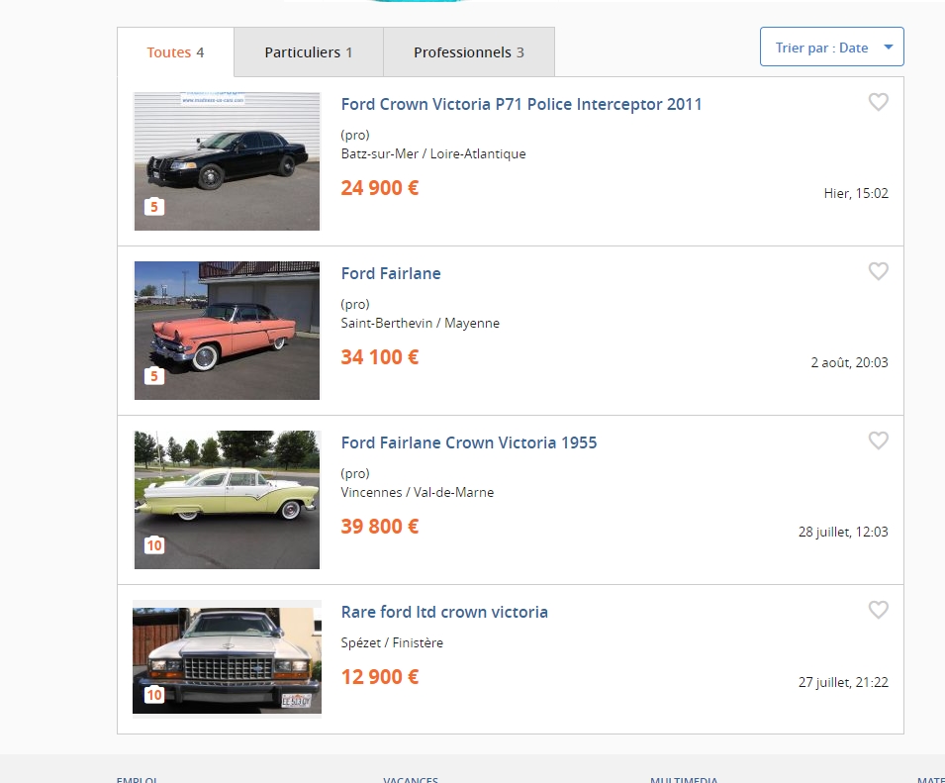This screenshot has height=783, width=945.
Task: Click camera badge on Rare ford ltd thumbnail
Action: (x=154, y=696)
